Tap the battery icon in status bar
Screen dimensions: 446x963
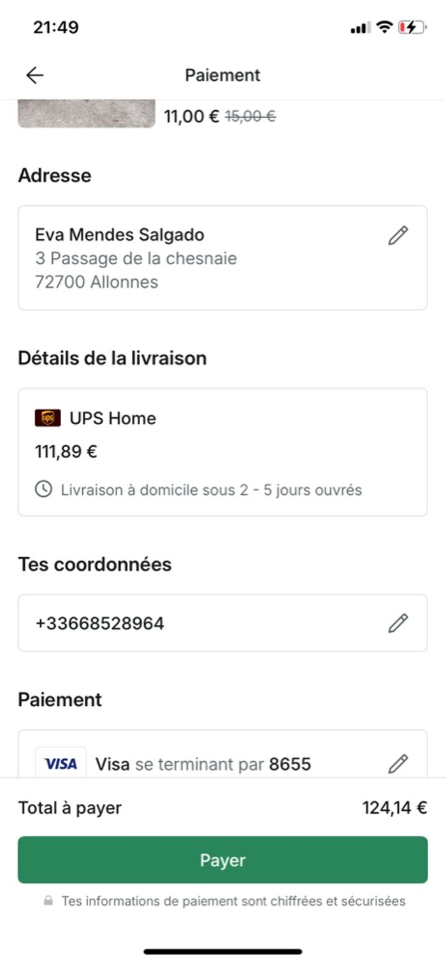[412, 27]
